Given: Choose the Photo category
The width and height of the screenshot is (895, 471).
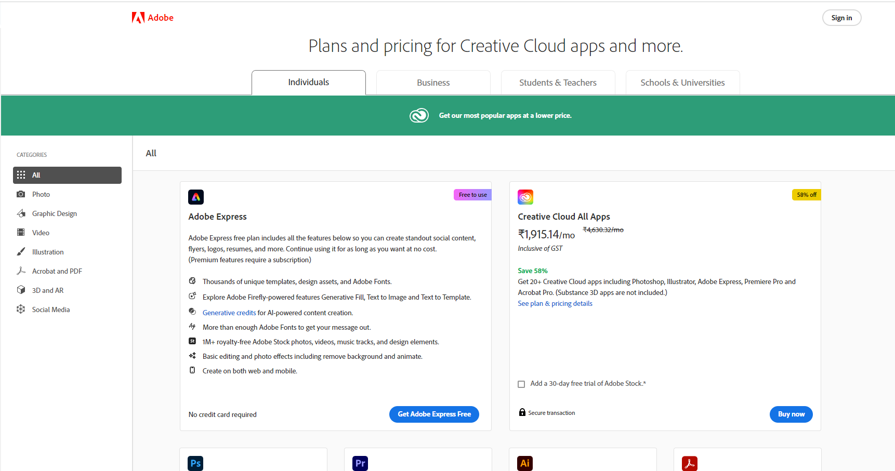Looking at the screenshot, I should point(41,194).
